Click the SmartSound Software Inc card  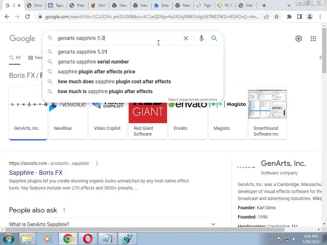coord(268,113)
